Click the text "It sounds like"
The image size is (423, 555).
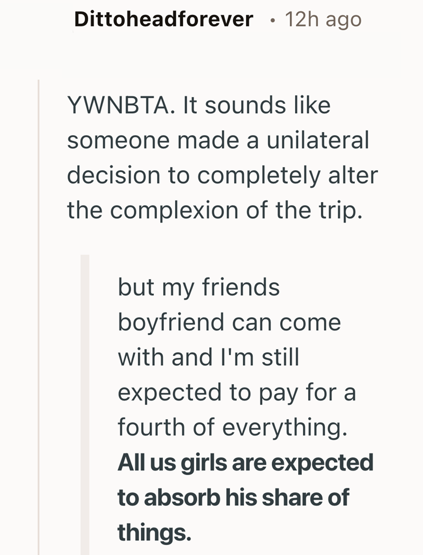coord(256,106)
